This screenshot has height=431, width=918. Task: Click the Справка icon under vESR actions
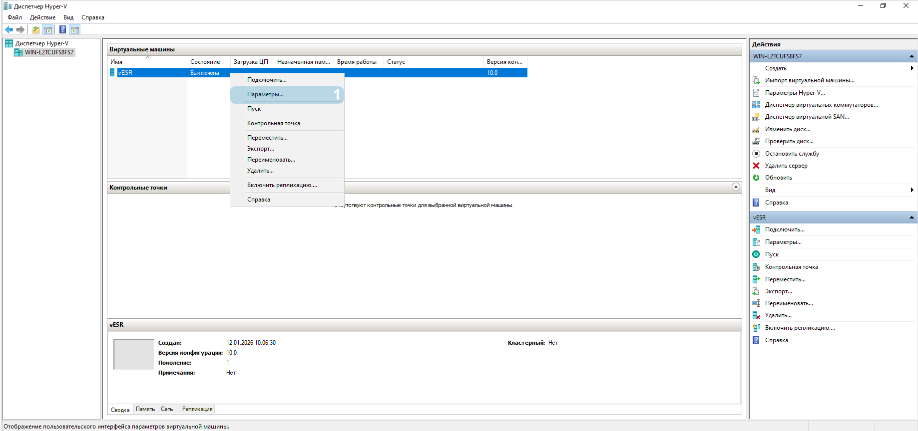click(x=756, y=340)
